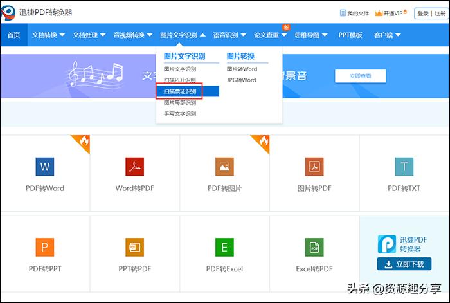Image resolution: width=450 pixels, height=303 pixels.
Task: Select JPG转Word in dropdown
Action: [x=241, y=80]
